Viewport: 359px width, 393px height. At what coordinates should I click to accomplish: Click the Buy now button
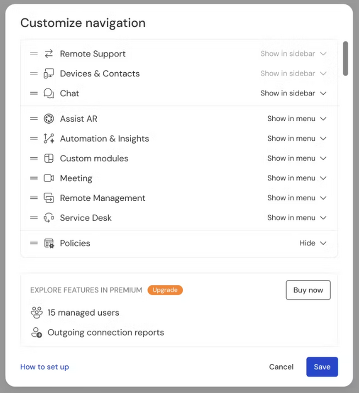308,290
